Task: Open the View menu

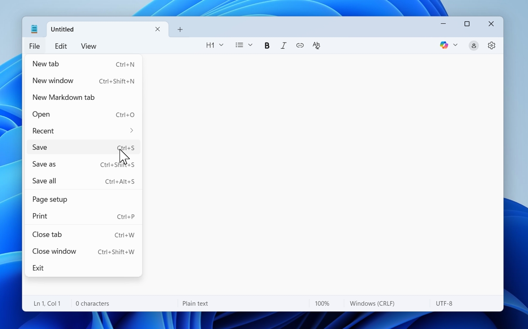Action: [88, 46]
